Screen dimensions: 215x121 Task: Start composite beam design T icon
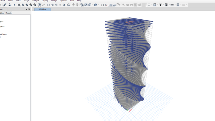pyautogui.click(x=160, y=5)
